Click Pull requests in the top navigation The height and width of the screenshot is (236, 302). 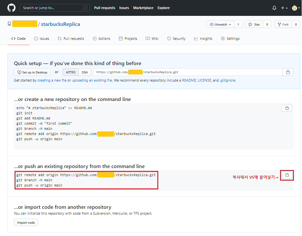click(x=105, y=8)
